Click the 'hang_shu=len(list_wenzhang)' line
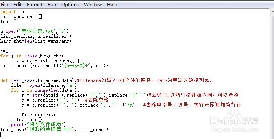274x139 pixels. pos(36,41)
